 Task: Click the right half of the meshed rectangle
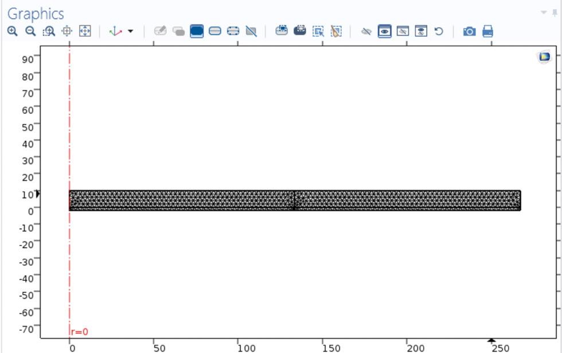point(408,200)
